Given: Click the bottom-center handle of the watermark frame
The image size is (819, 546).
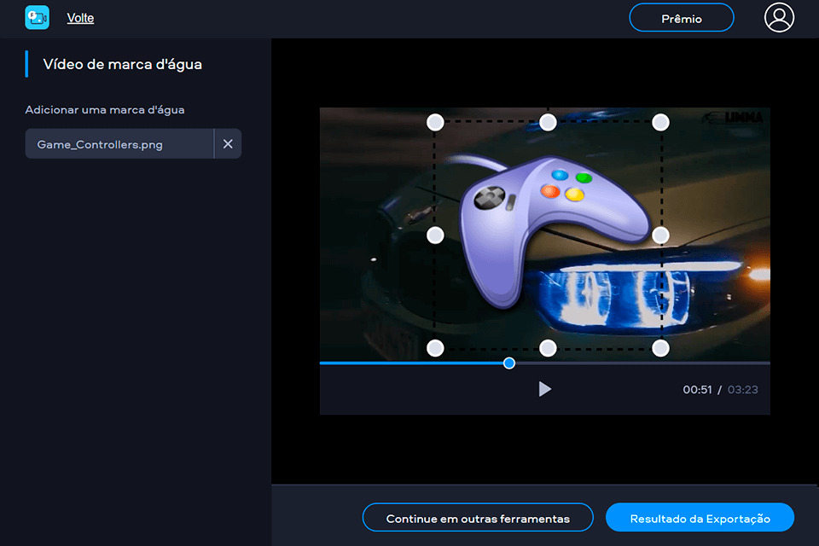Looking at the screenshot, I should [548, 347].
